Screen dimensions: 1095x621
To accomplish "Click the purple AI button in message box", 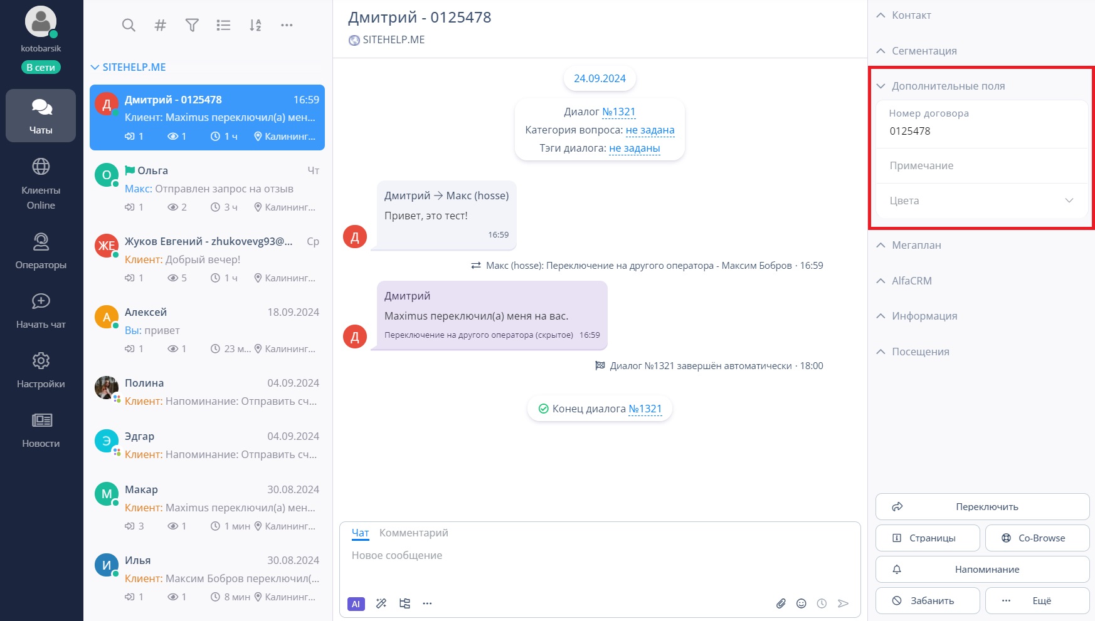I will click(x=356, y=604).
